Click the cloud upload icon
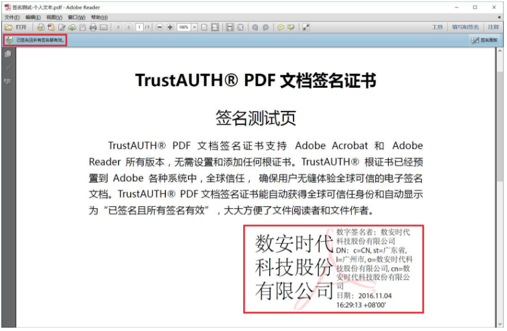The height and width of the screenshot is (331, 507). (x=72, y=28)
